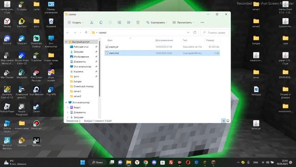
Task: Open the three-dots See more menu
Action: click(x=202, y=23)
